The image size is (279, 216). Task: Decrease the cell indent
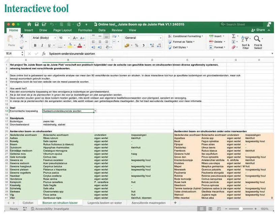(x=93, y=47)
